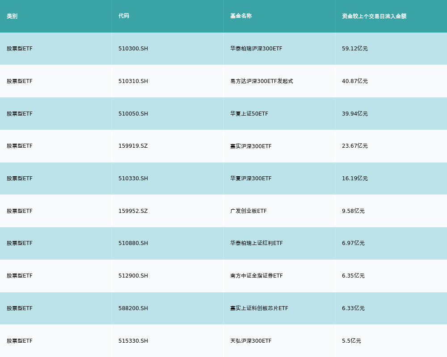Click the amount 6.33亿元
The image size is (447, 357).
point(353,308)
